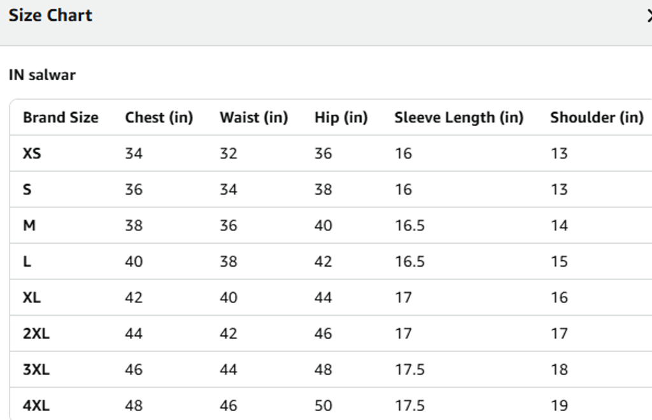Click the Waist (in) column header
The height and width of the screenshot is (420, 652).
click(253, 118)
